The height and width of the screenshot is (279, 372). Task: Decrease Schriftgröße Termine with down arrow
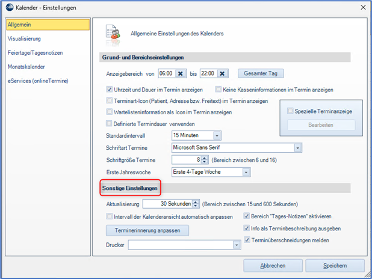click(205, 162)
